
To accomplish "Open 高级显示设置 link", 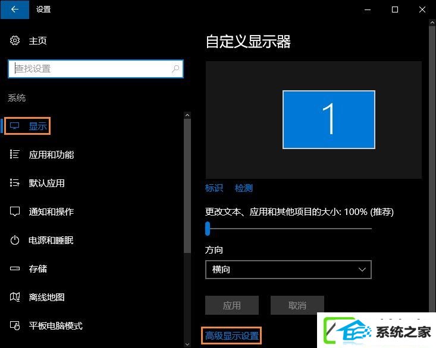I will pyautogui.click(x=231, y=336).
